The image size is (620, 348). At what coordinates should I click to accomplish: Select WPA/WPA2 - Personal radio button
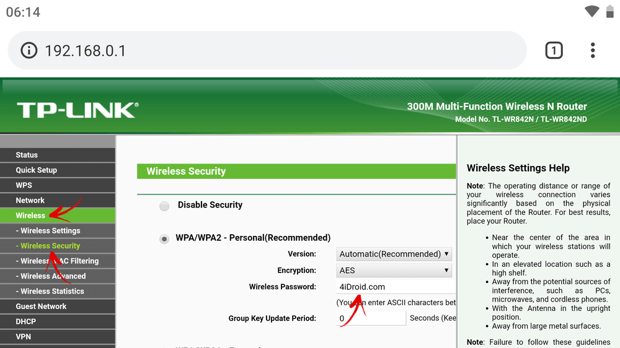pos(164,239)
